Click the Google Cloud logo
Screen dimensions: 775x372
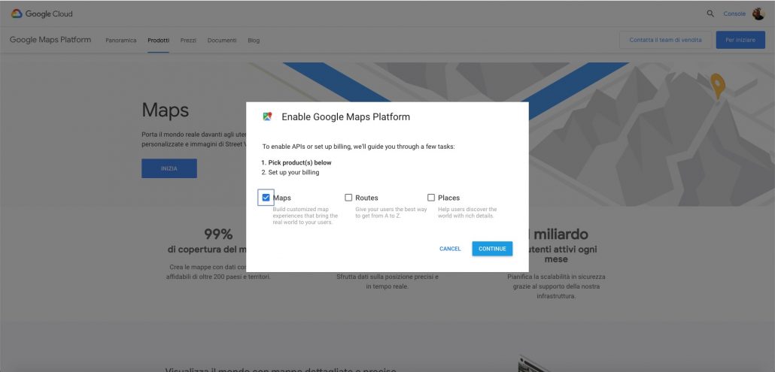pyautogui.click(x=41, y=14)
